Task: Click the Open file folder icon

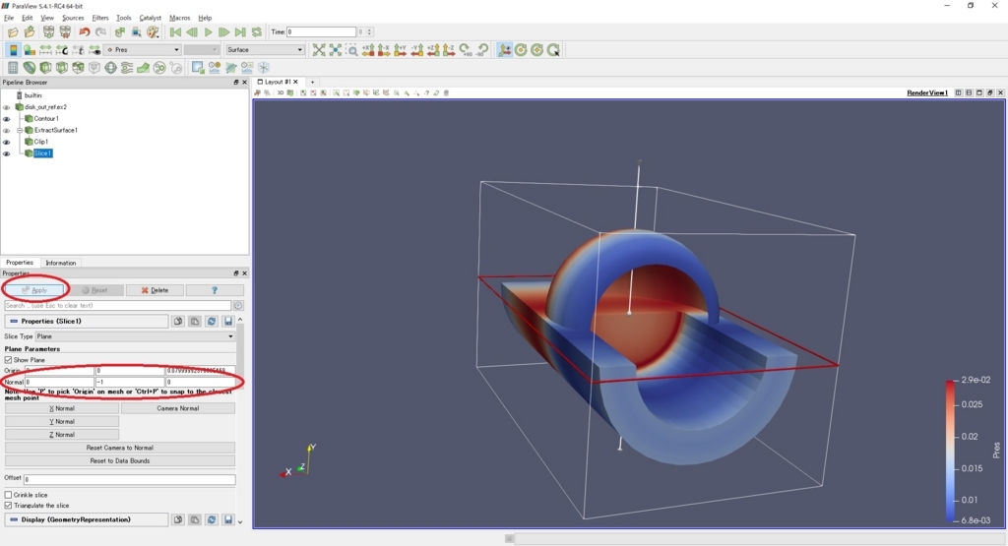Action: tap(13, 32)
